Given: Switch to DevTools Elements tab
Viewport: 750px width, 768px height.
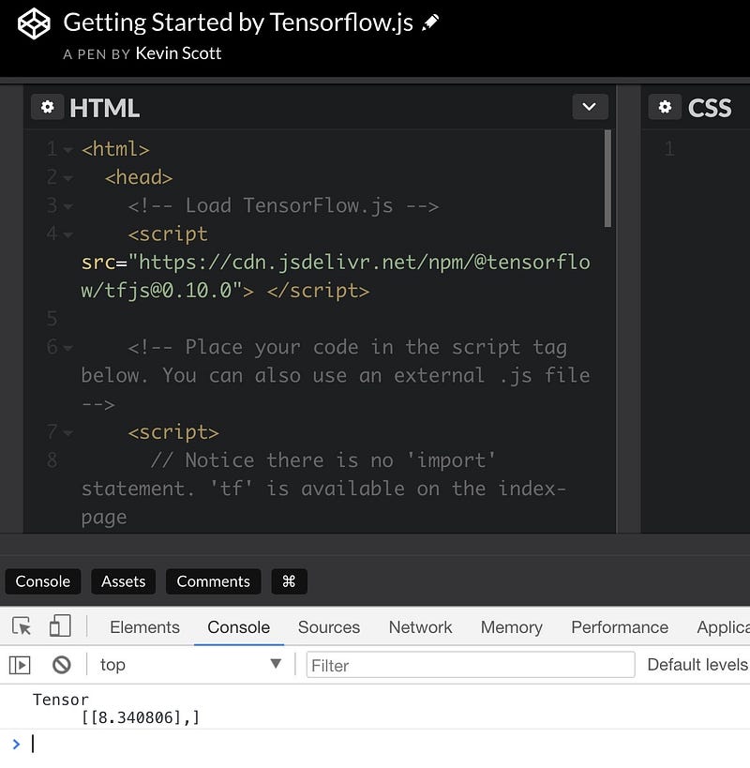Looking at the screenshot, I should click(x=145, y=627).
